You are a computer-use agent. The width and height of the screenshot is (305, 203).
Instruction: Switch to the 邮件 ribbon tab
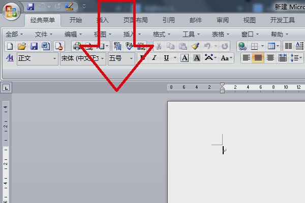[x=196, y=20]
